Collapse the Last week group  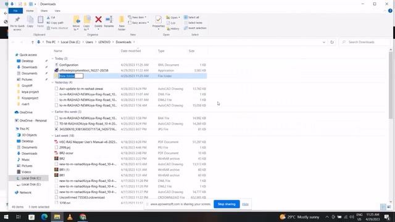coord(52,136)
